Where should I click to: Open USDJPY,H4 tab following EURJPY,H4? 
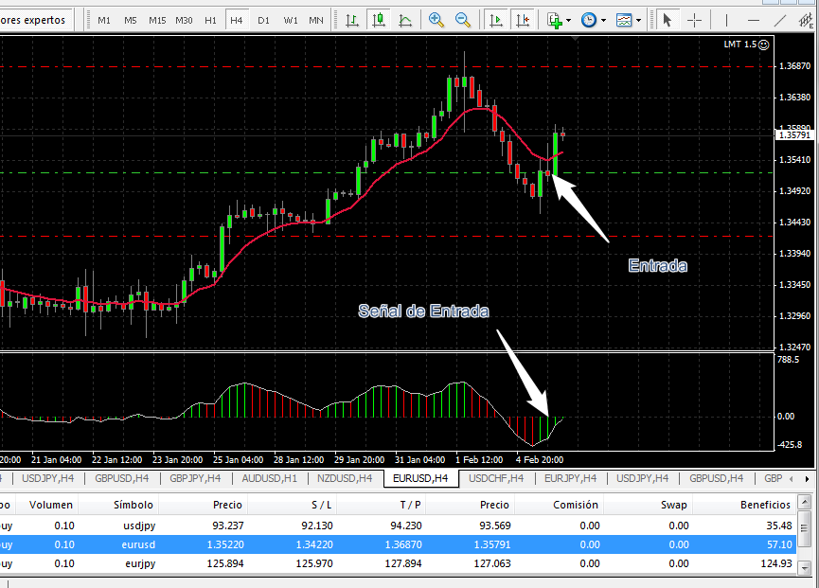pos(643,478)
